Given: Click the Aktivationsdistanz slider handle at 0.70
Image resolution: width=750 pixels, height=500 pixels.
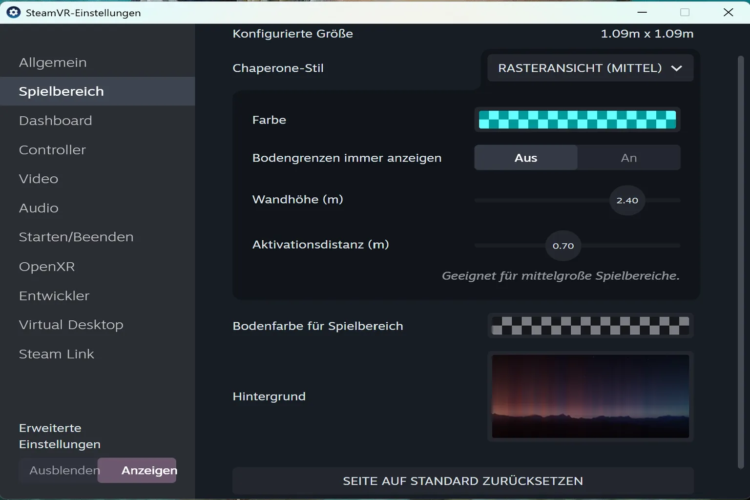Looking at the screenshot, I should click(563, 246).
